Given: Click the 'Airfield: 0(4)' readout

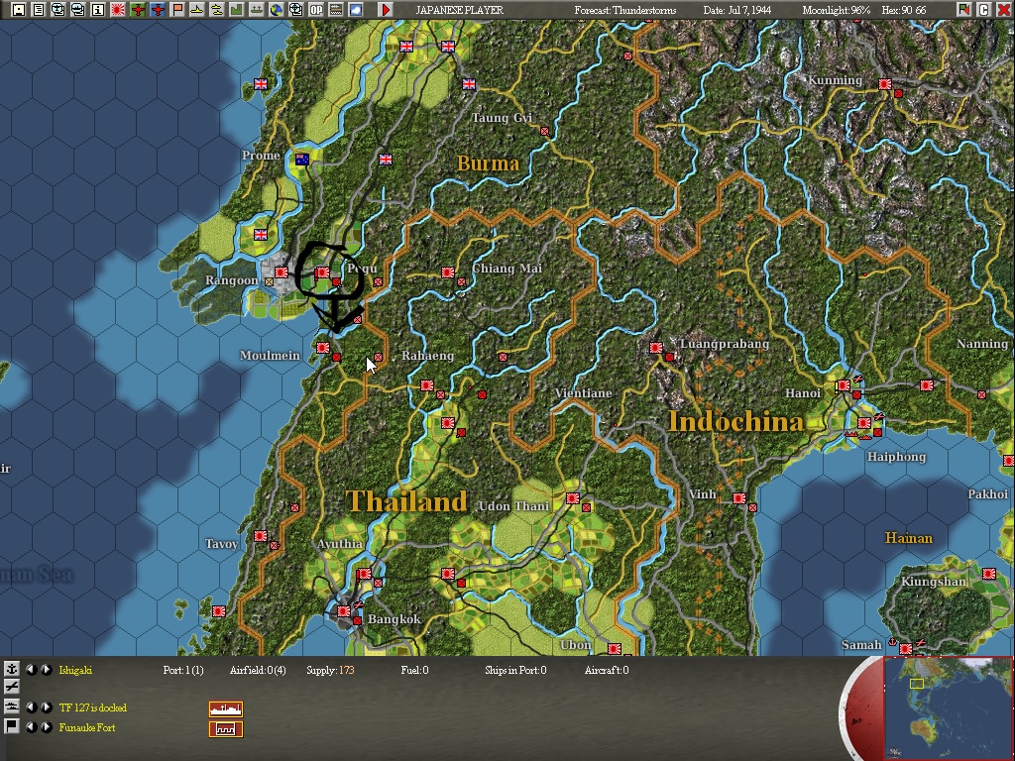Looking at the screenshot, I should 258,671.
